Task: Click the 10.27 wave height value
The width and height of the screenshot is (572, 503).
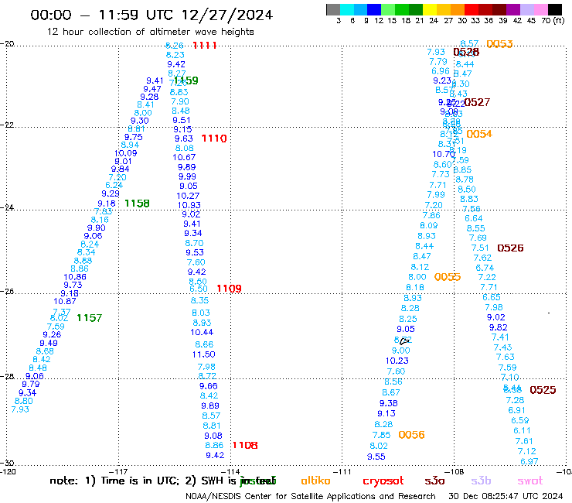Action: 188,196
